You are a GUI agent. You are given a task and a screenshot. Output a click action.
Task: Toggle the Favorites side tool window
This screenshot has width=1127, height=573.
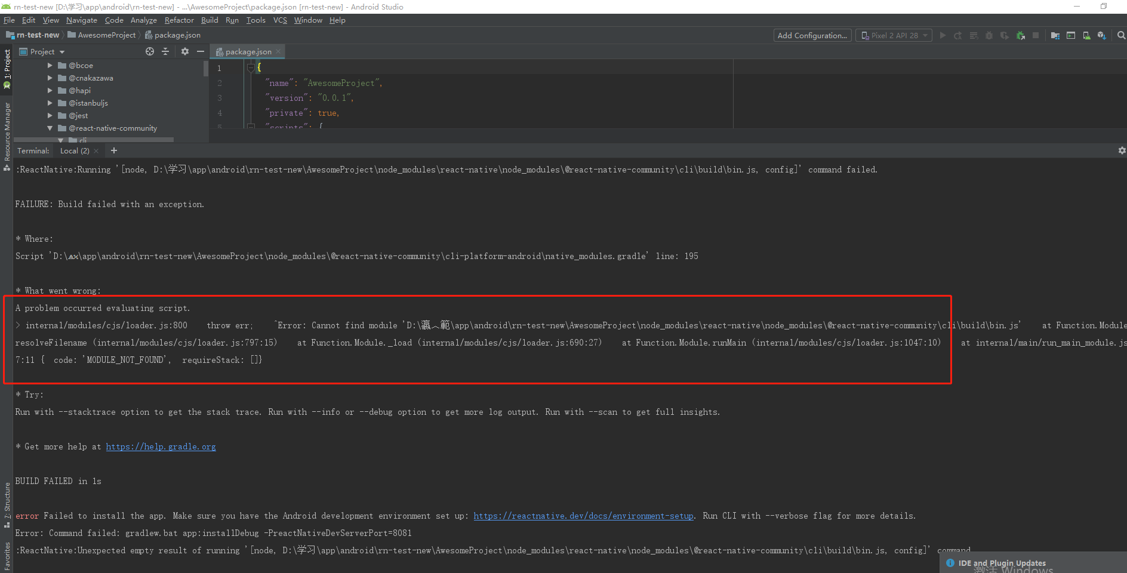(x=7, y=557)
